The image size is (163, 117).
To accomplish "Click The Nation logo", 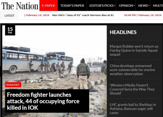I will 20,6.
